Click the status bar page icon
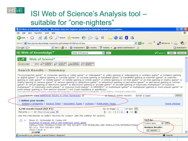Viewport: 188px width, 141px height. (17, 135)
